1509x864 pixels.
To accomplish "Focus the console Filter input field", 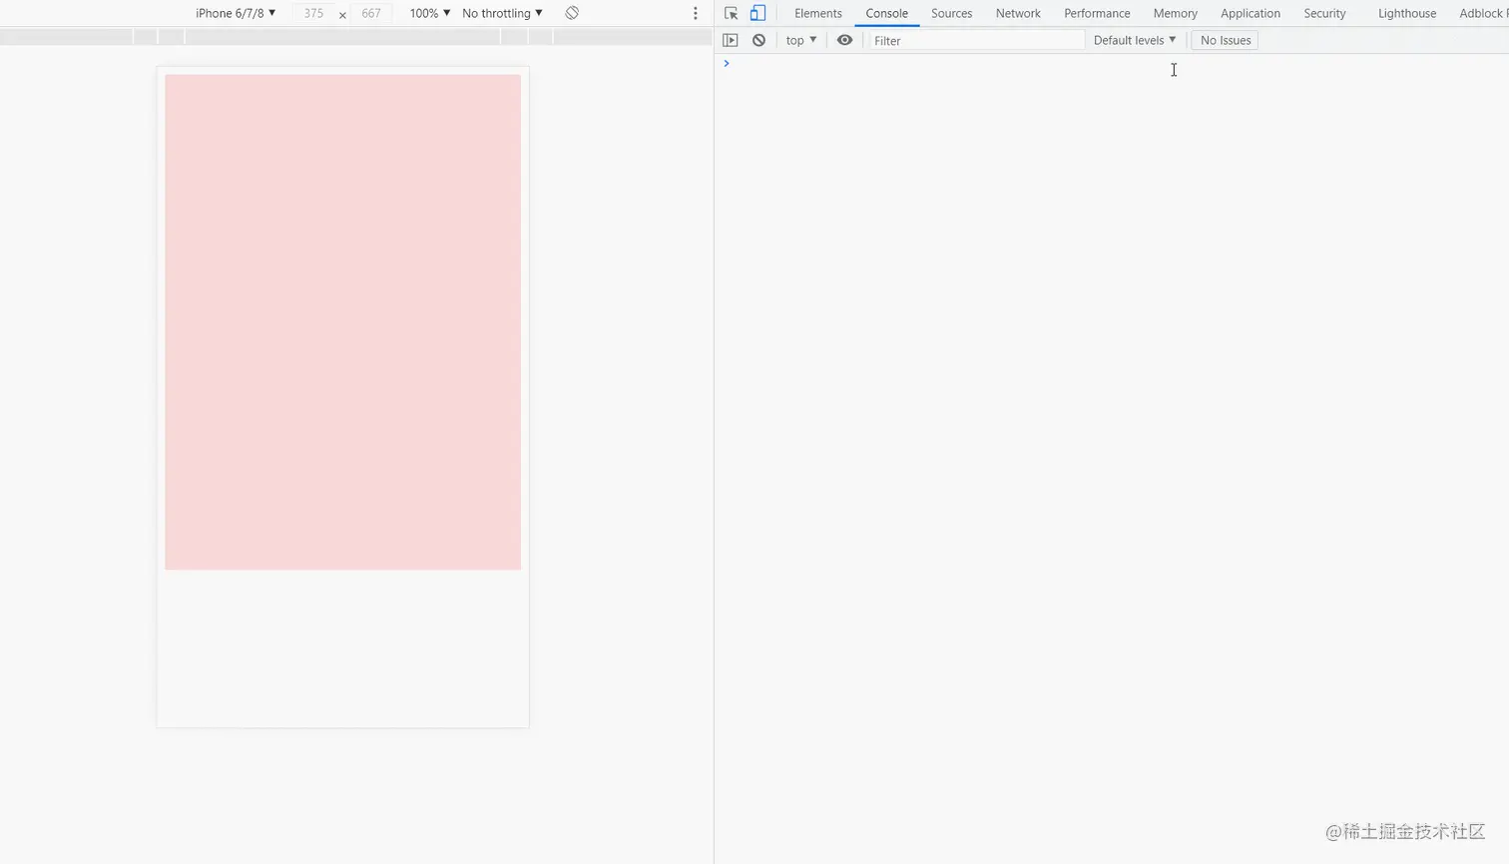I will 976,40.
